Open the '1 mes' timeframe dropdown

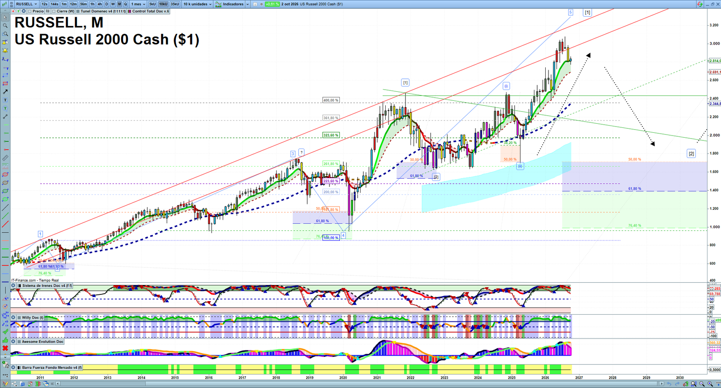[x=138, y=4]
